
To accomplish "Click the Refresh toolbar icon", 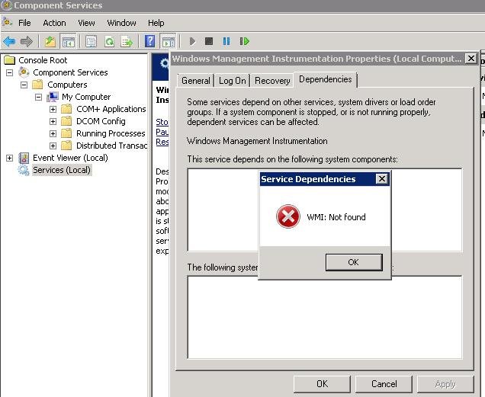I will (x=109, y=41).
